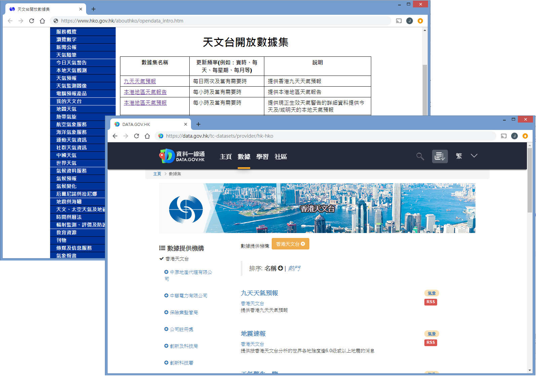Open 今日天氣警告 sidebar item
The height and width of the screenshot is (376, 536).
(83, 62)
